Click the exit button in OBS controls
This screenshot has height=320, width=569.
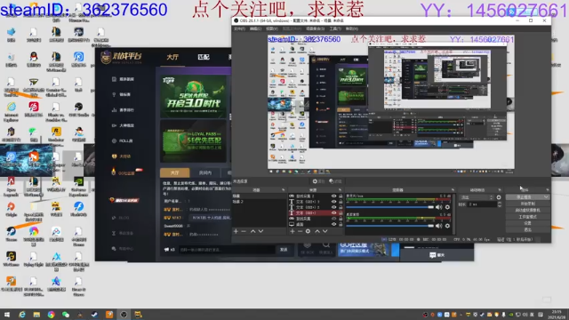tap(527, 229)
